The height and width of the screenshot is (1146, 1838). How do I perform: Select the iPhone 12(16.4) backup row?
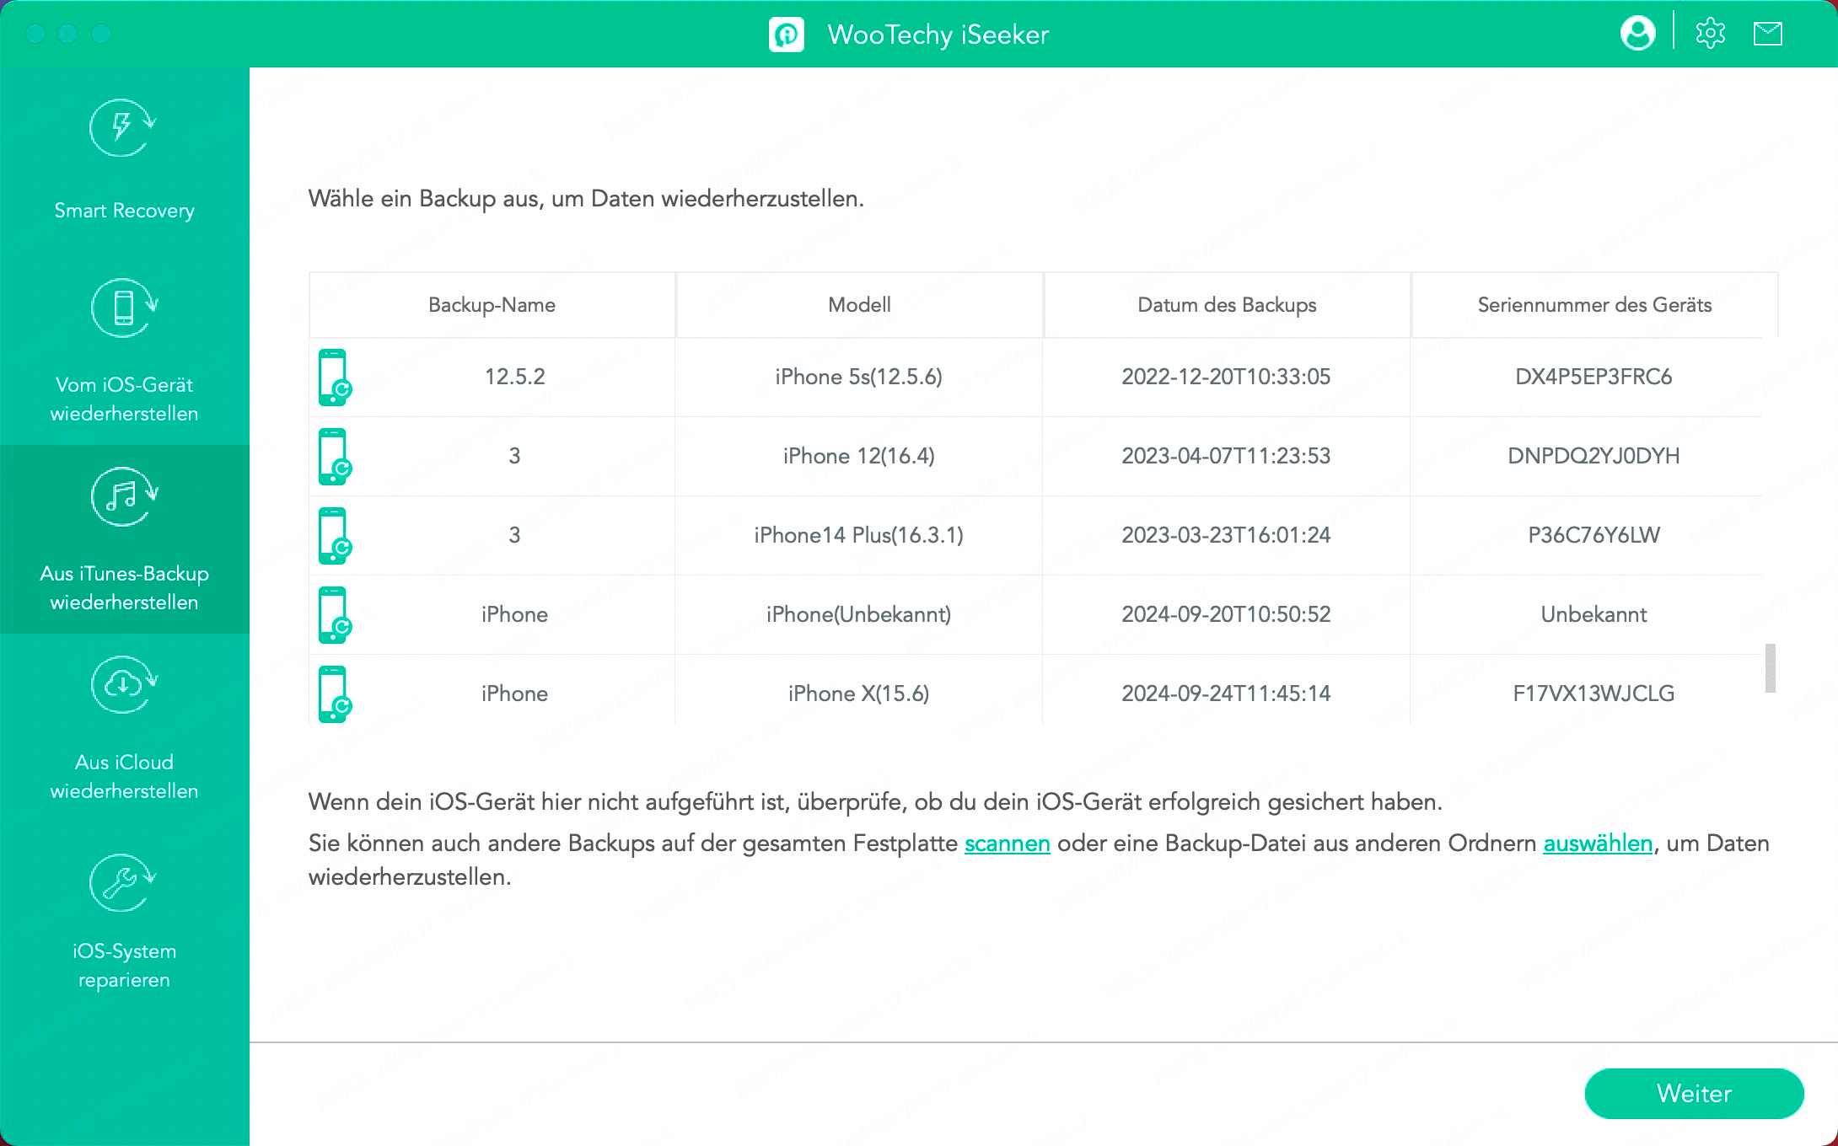(x=858, y=456)
